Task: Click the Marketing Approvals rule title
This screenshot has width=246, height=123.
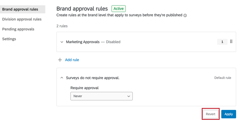Action: 83,42
